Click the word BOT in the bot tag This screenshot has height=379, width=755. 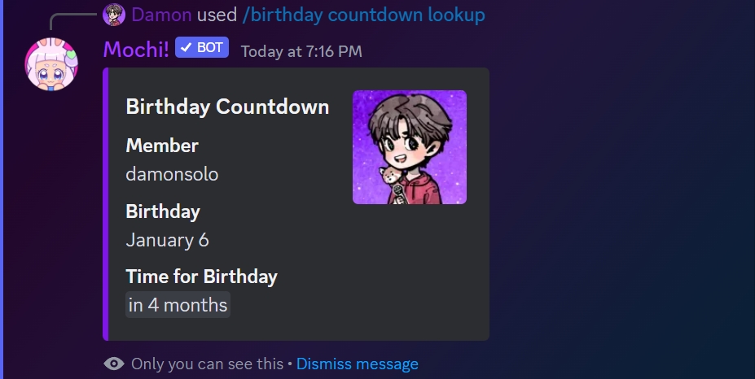[x=209, y=48]
